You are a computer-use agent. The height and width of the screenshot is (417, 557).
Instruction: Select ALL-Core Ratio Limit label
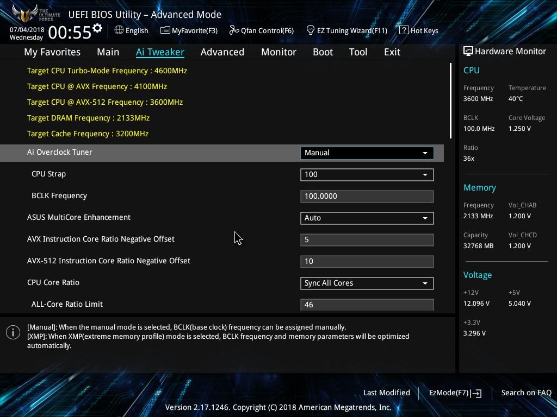point(67,304)
